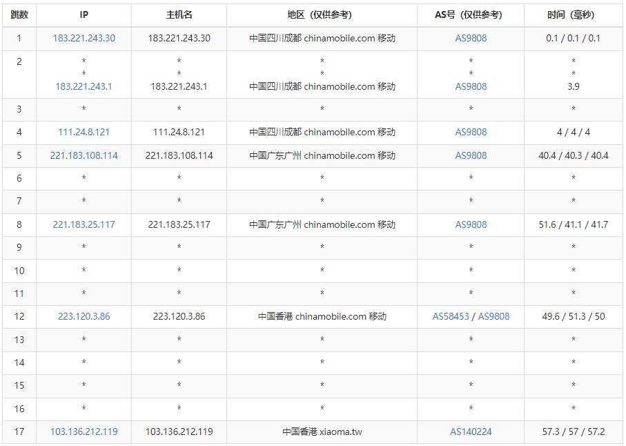This screenshot has height=446, width=626.
Task: Open IP link 103.136.212.119
Action: [x=84, y=432]
